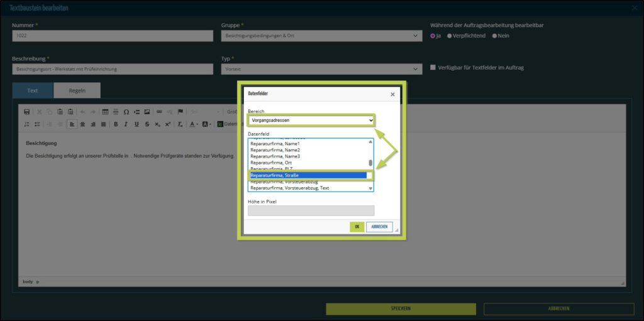Click the save icon in editor toolbar
This screenshot has height=321, width=644.
pos(27,112)
